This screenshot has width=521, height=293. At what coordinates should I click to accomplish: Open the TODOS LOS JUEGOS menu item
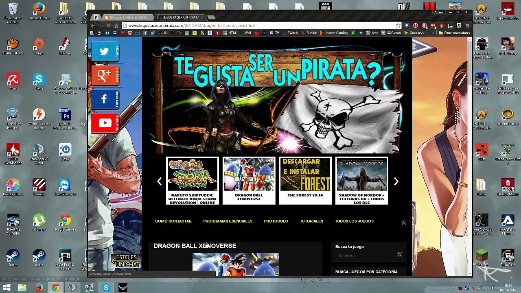coord(354,221)
